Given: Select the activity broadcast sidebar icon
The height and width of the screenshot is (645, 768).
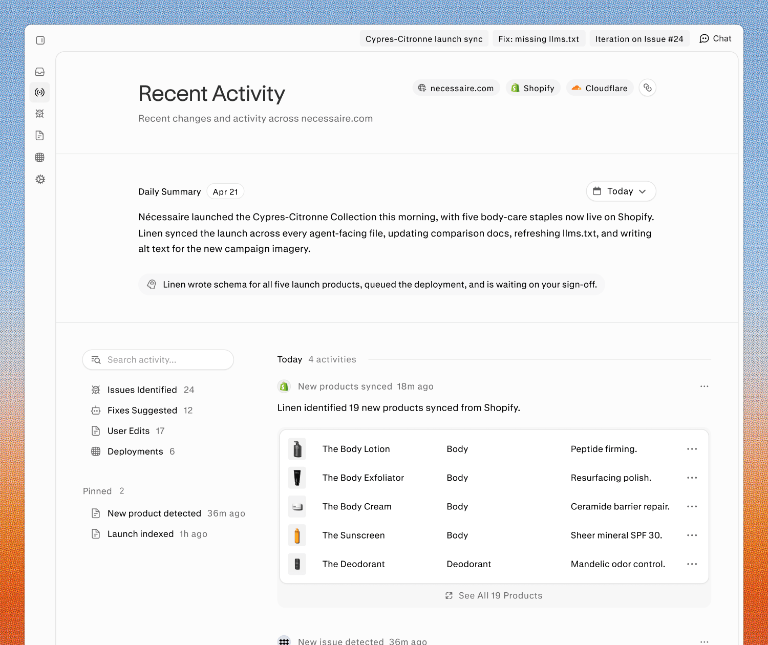Looking at the screenshot, I should (x=40, y=93).
